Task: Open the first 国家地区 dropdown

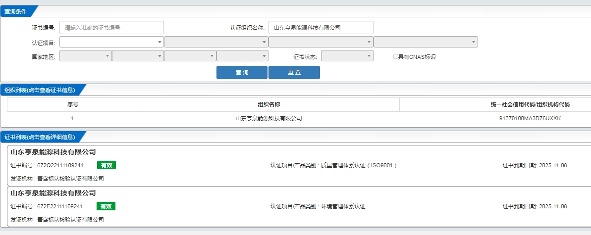Action: (86, 56)
